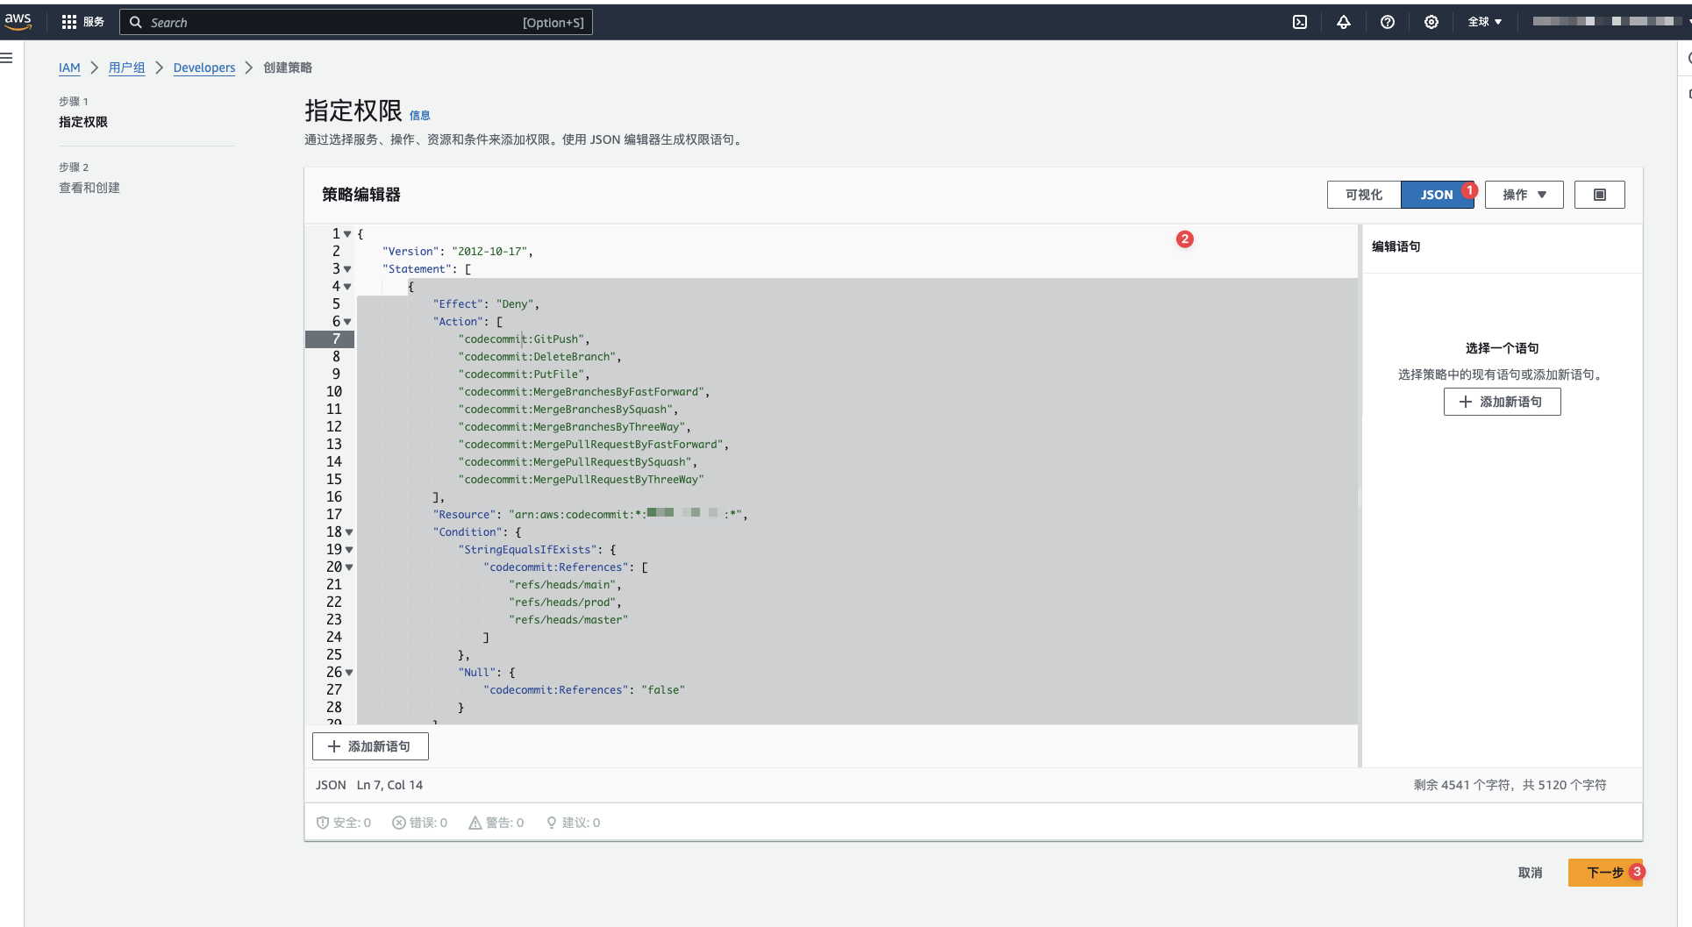Open the settings gear icon
1692x927 pixels.
[1431, 22]
